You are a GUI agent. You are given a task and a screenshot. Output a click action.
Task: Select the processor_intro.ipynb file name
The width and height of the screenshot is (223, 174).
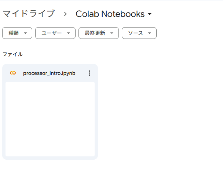click(x=49, y=73)
